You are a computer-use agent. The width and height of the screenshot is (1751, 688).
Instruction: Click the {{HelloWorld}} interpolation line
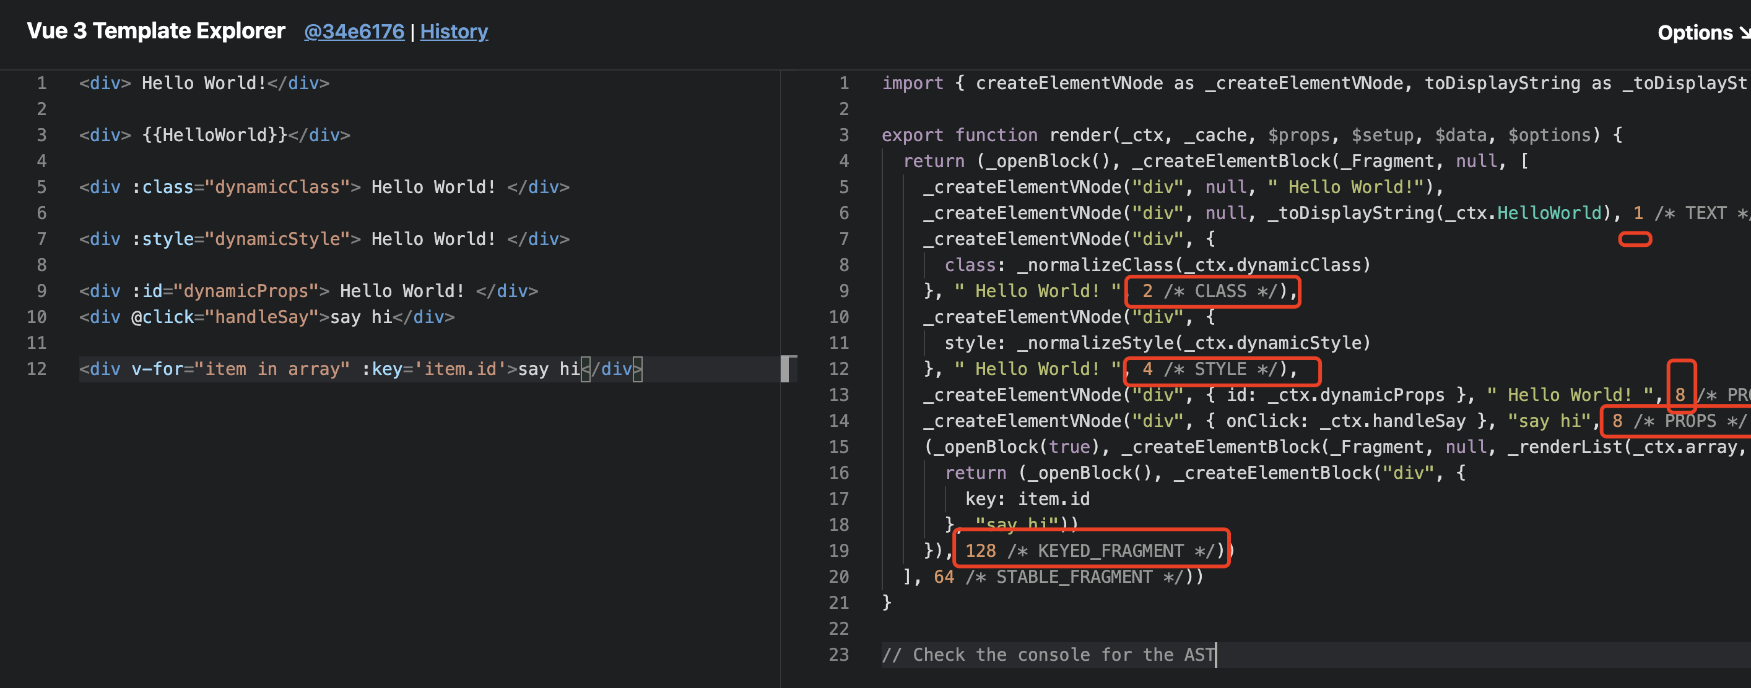pos(214,135)
